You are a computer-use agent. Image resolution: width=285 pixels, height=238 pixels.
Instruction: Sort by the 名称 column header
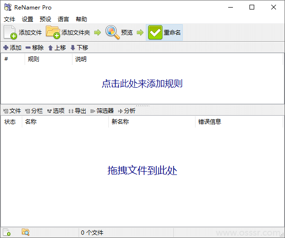(65, 121)
